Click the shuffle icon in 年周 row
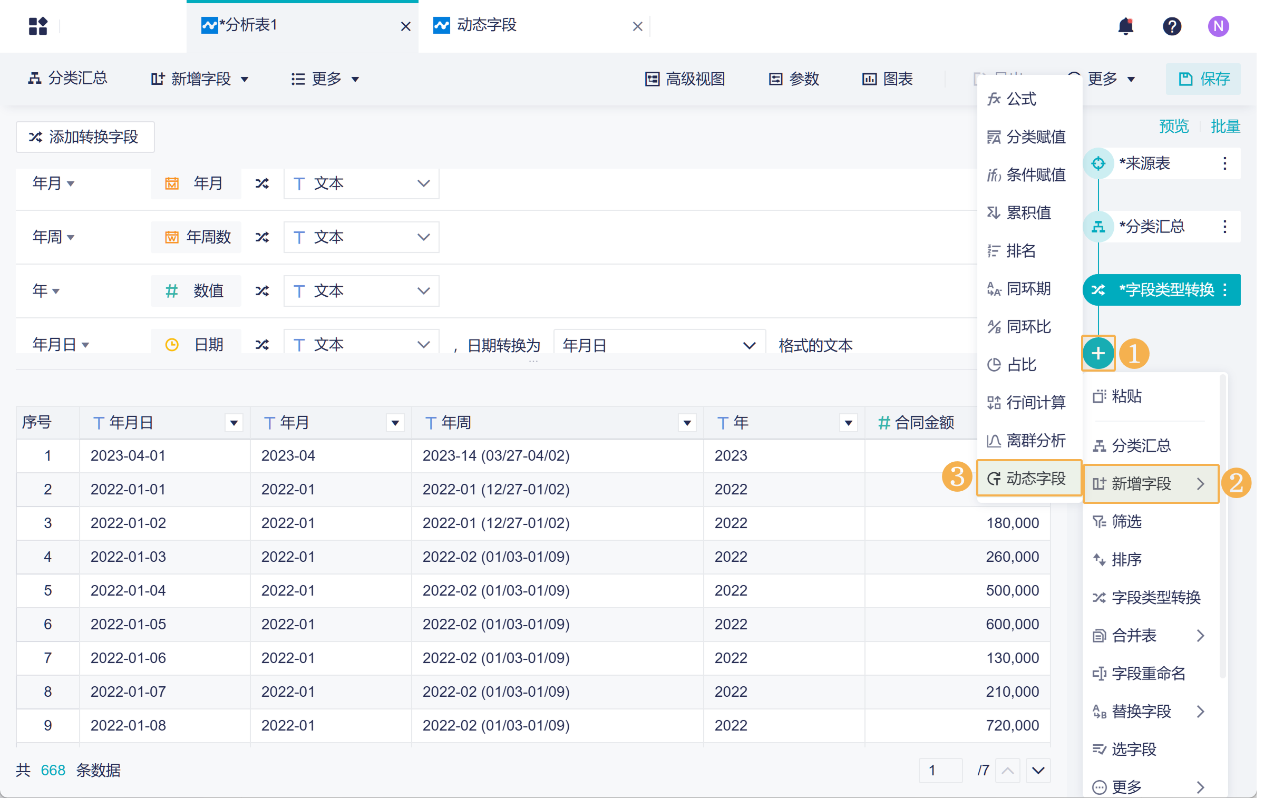The width and height of the screenshot is (1264, 798). pos(262,237)
